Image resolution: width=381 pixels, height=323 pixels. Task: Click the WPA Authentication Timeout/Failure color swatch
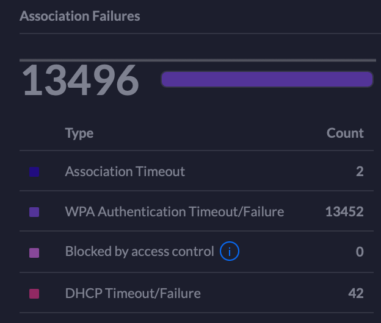tap(34, 212)
